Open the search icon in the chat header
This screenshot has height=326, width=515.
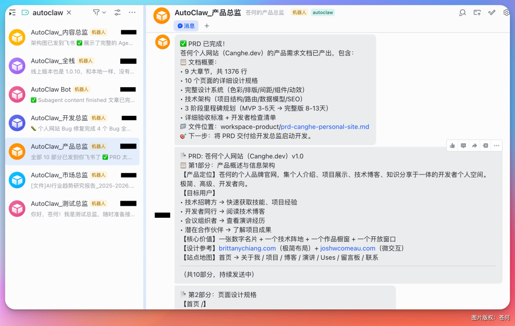tap(462, 13)
